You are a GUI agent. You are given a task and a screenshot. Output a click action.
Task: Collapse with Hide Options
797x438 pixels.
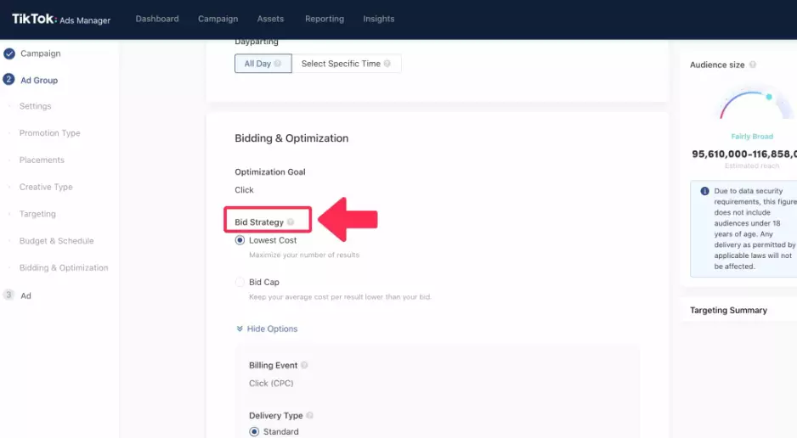pyautogui.click(x=272, y=328)
